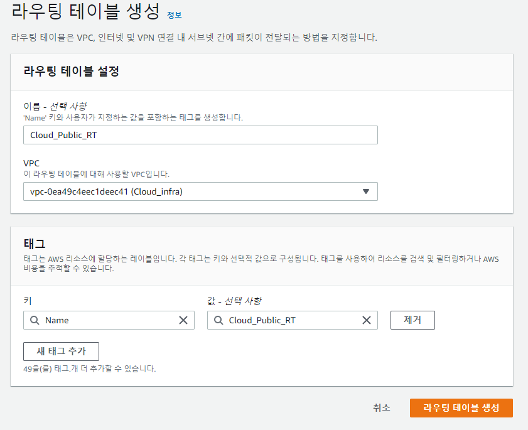Click the tag value Cloud_Public_RT field

[x=293, y=320]
